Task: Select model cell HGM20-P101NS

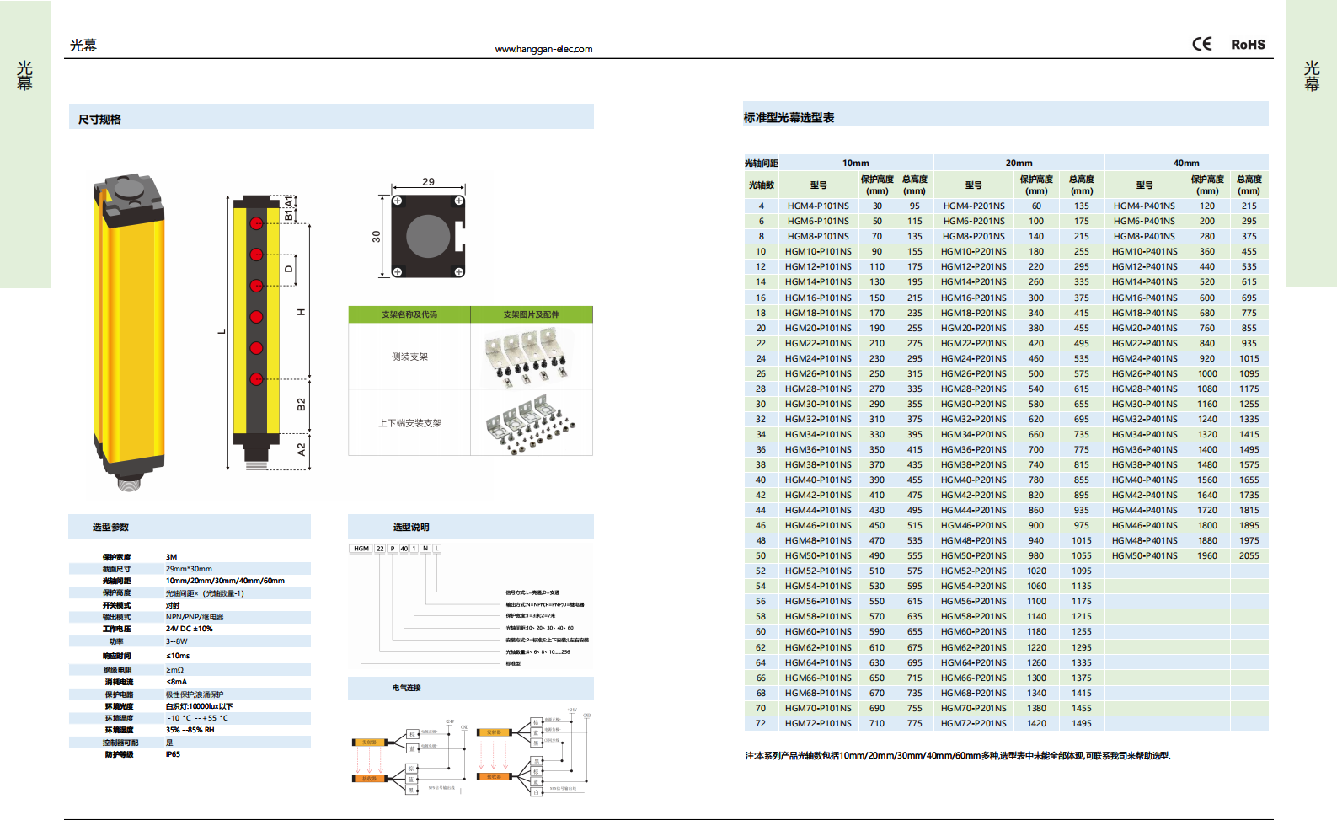Action: [818, 328]
